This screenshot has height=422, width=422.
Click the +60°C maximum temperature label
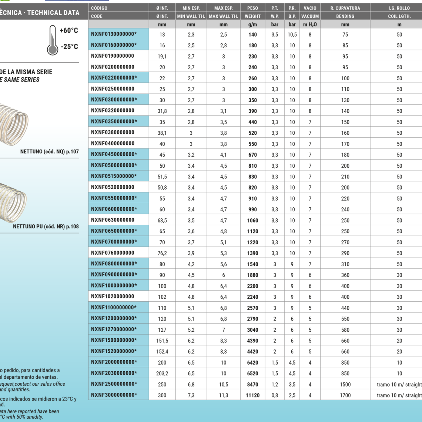tap(69, 31)
